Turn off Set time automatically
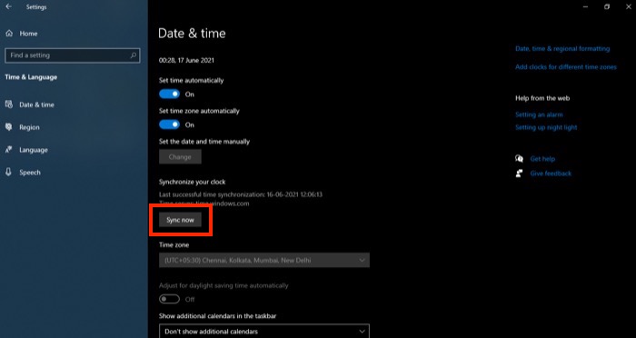Viewport: 636px width, 338px height. (x=169, y=94)
